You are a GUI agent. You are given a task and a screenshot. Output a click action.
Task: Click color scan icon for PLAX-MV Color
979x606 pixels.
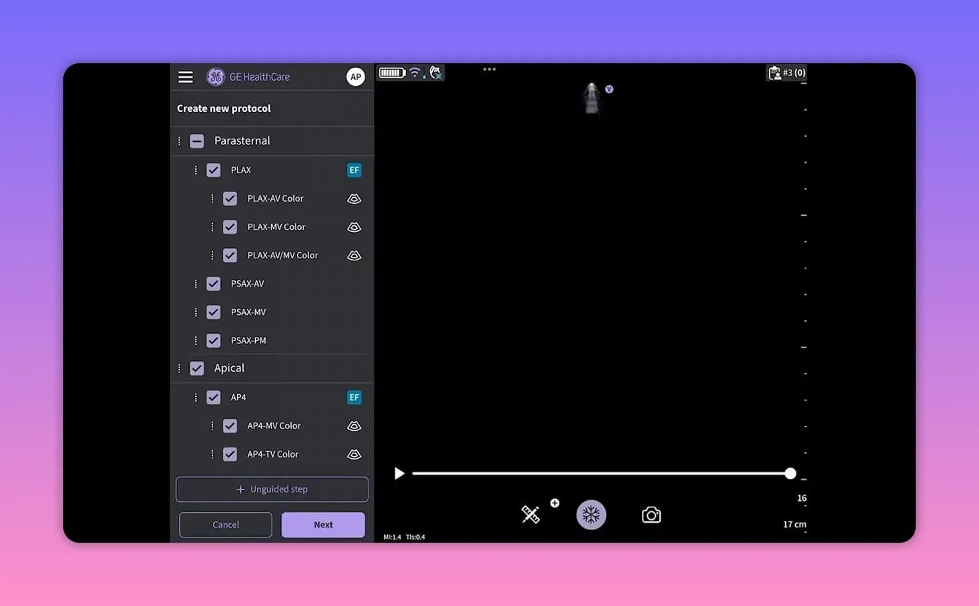click(x=354, y=227)
